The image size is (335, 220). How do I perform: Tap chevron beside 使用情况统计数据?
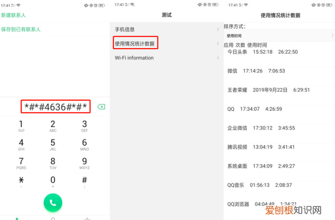point(218,43)
